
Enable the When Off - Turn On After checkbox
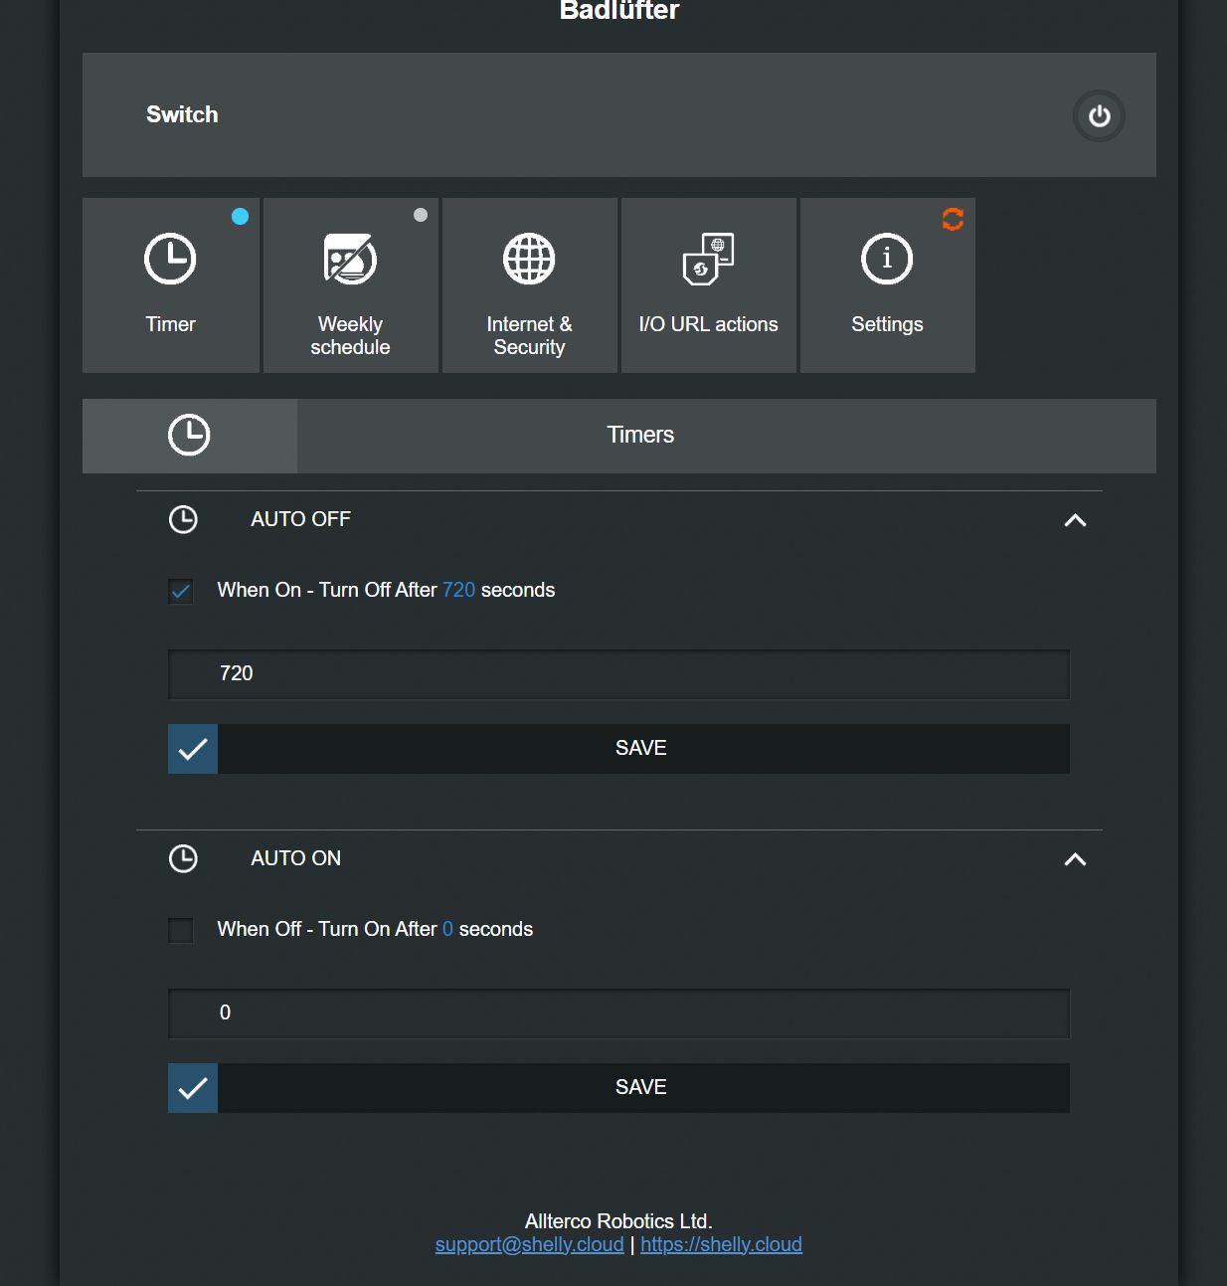pos(181,930)
